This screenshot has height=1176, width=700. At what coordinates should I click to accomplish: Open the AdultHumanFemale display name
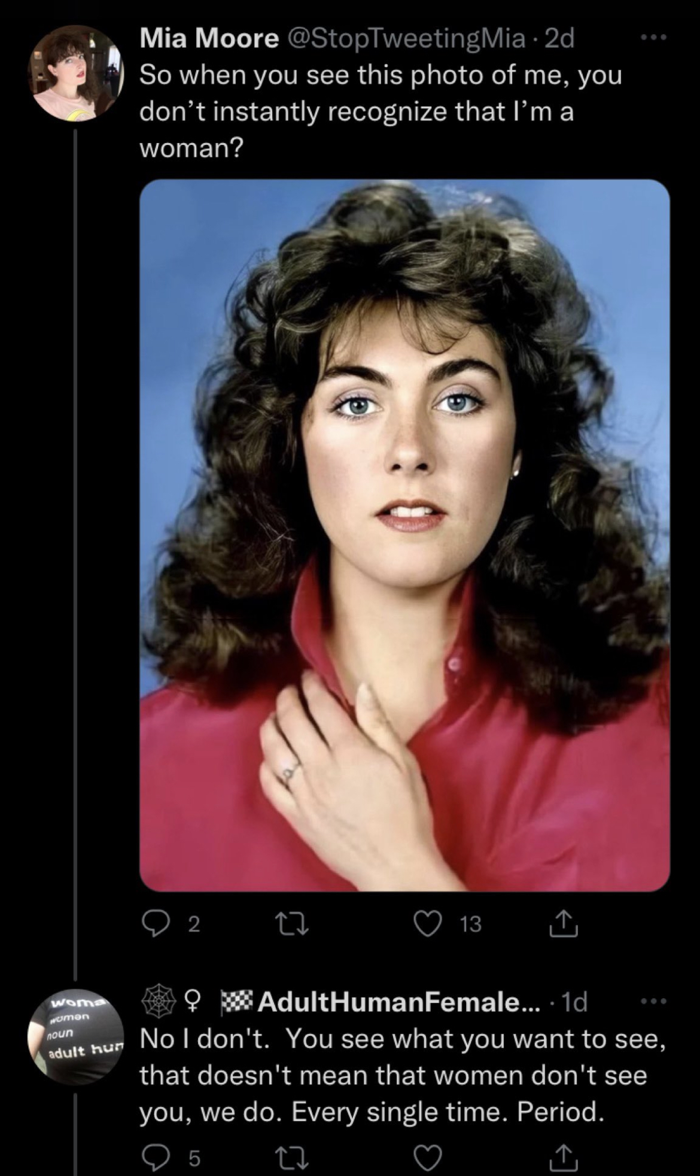(x=398, y=1002)
